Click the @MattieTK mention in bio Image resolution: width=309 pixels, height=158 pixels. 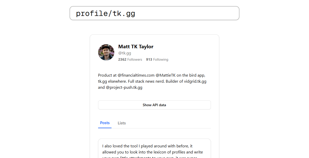point(166,75)
